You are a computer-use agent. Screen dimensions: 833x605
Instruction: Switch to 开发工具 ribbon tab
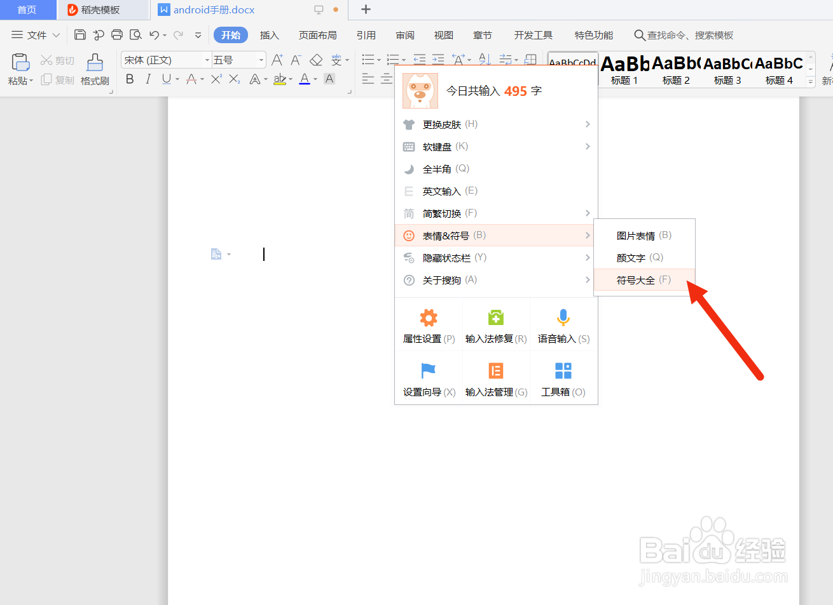[534, 35]
